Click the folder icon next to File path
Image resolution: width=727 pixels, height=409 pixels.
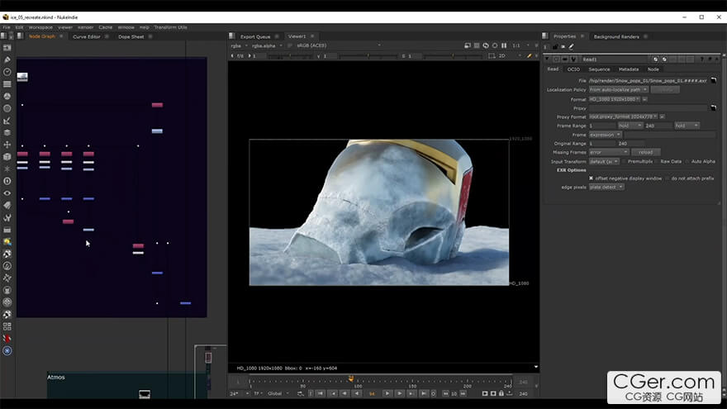[714, 80]
